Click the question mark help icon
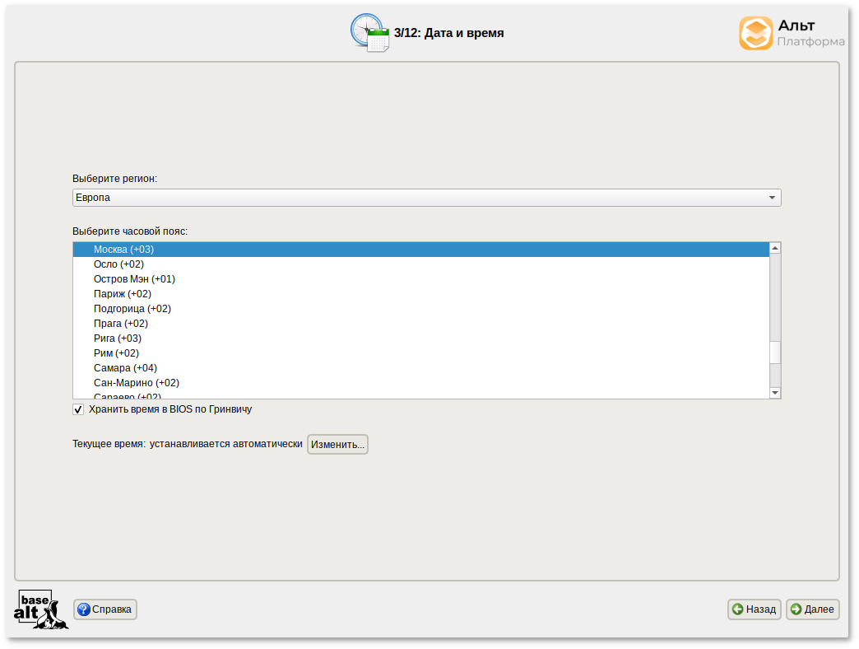This screenshot has height=649, width=859. (x=83, y=609)
